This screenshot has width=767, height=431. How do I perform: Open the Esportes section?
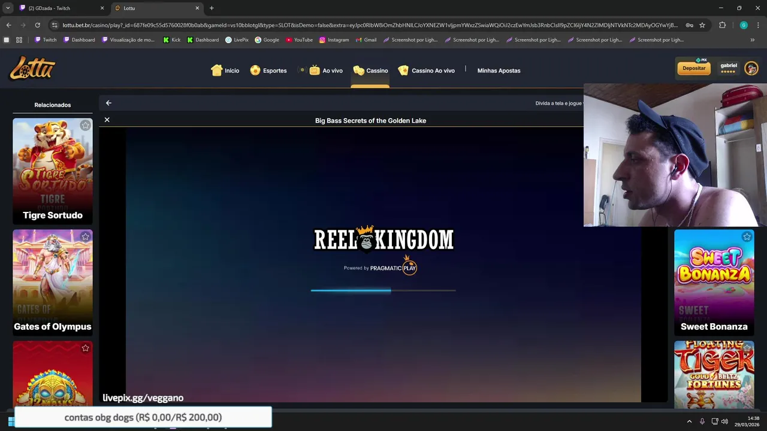tap(268, 71)
